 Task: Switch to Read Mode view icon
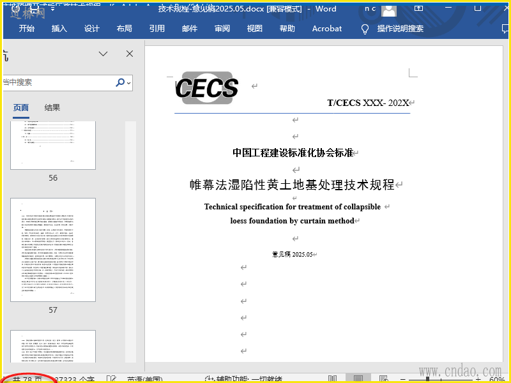pos(332,379)
